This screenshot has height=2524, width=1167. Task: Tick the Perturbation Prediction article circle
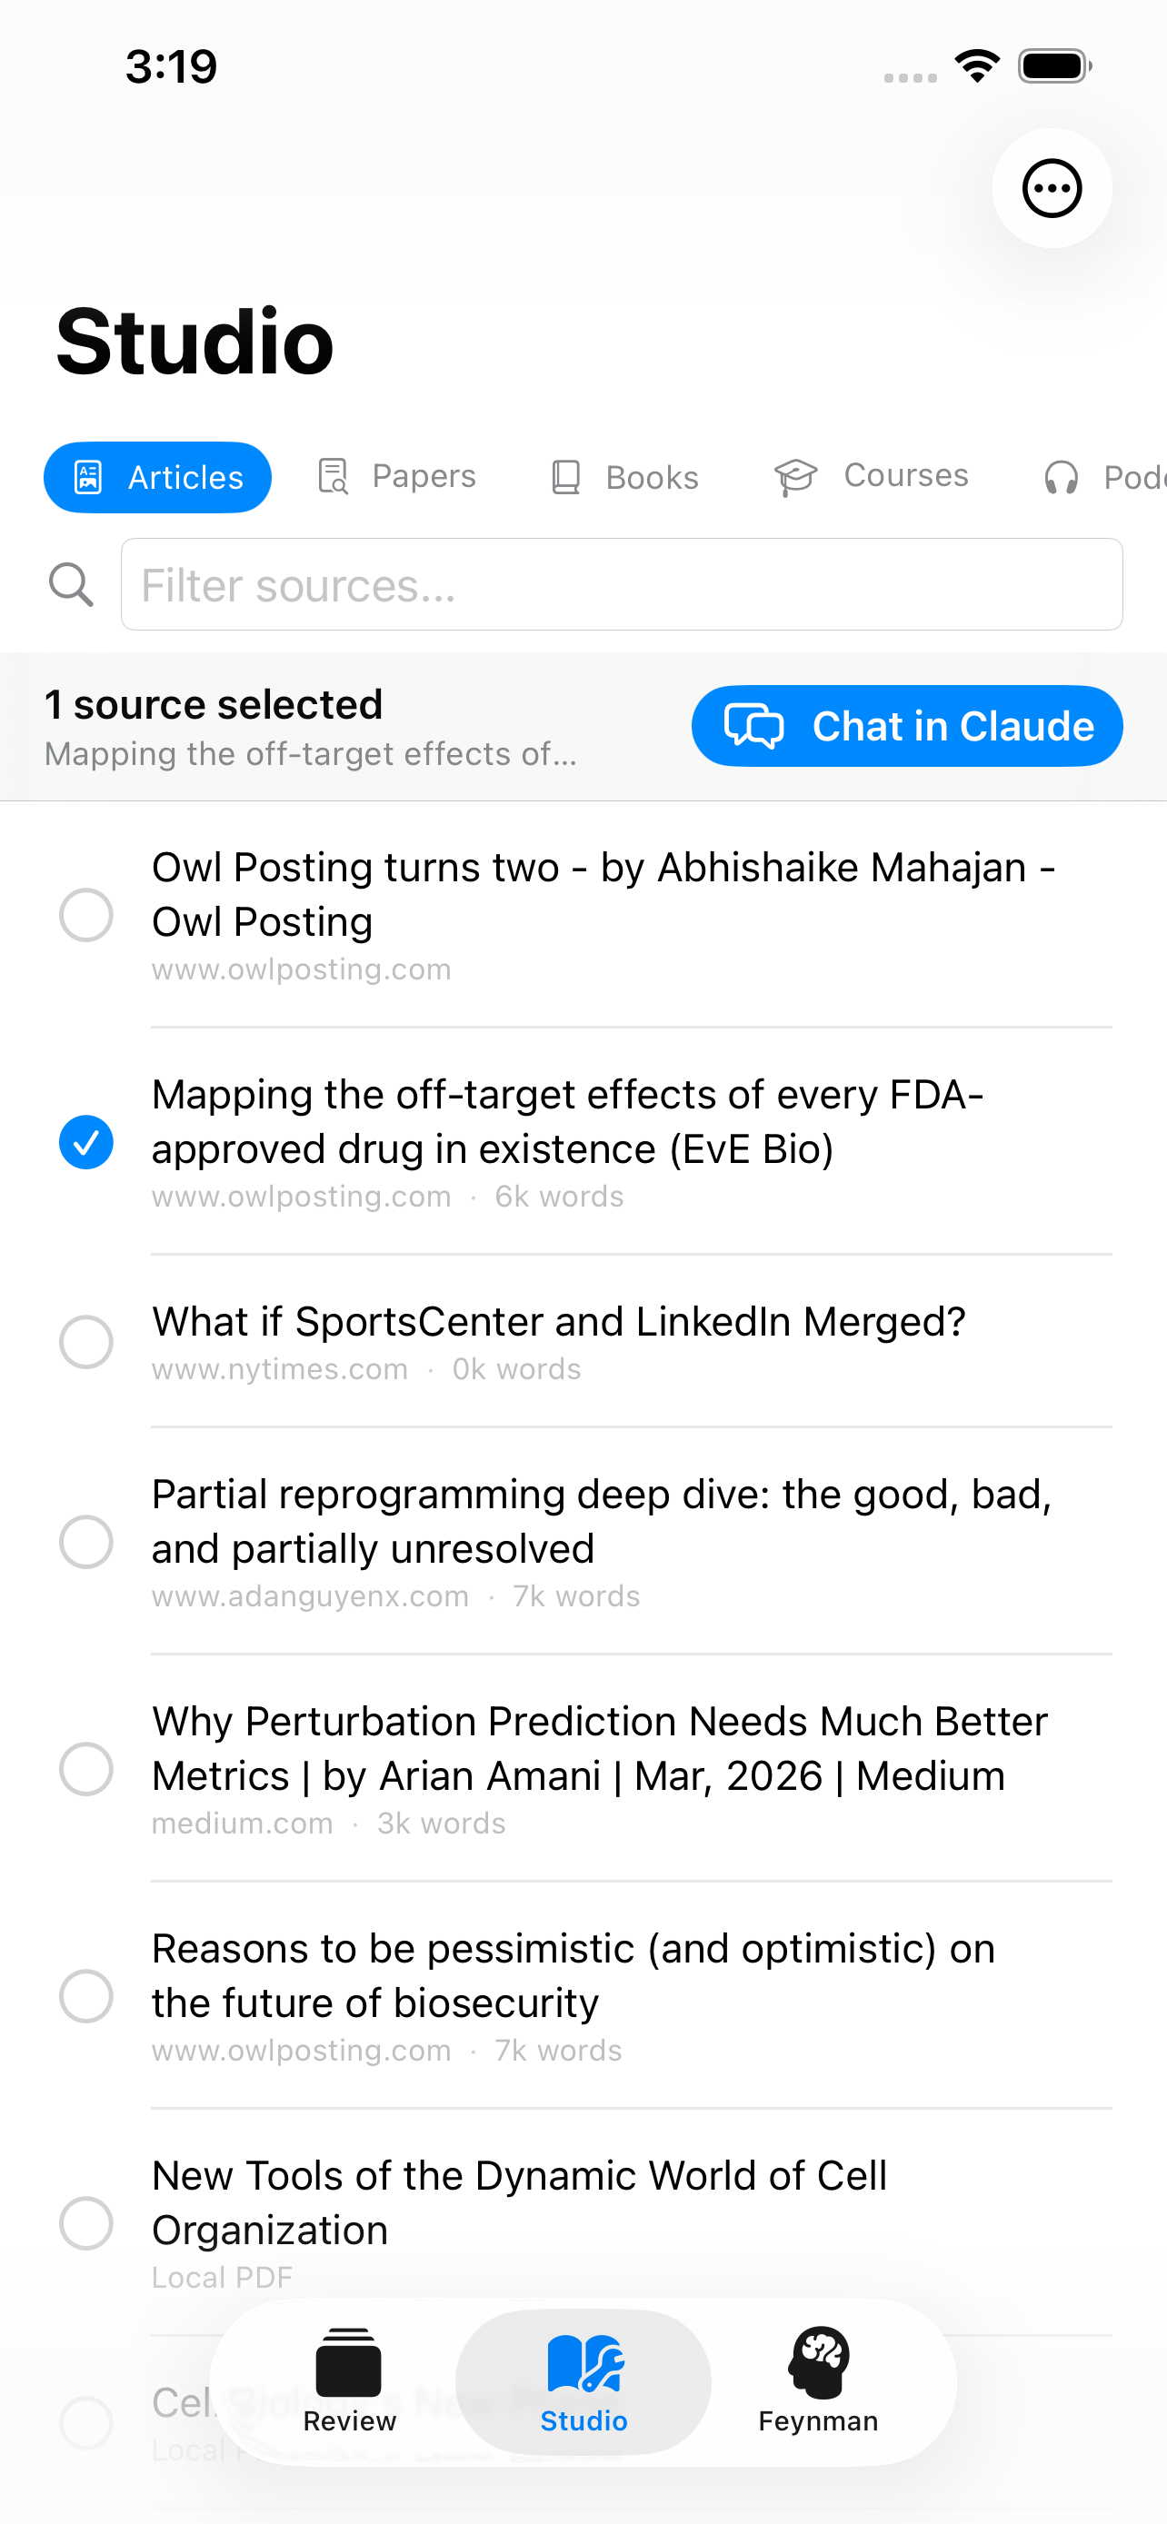click(x=86, y=1770)
